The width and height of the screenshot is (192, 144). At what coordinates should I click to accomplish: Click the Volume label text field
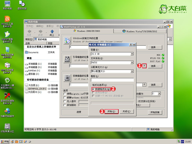click(x=112, y=80)
